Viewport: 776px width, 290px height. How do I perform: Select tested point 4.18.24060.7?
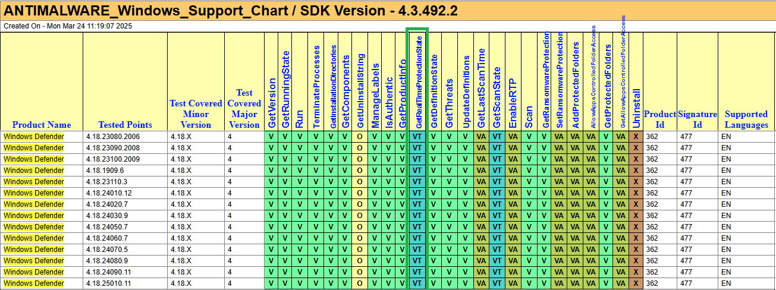[106, 238]
